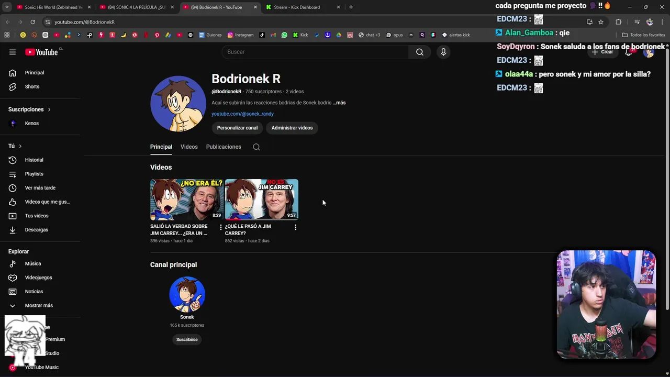
Task: Open the Guiones bookmark
Action: tap(210, 35)
